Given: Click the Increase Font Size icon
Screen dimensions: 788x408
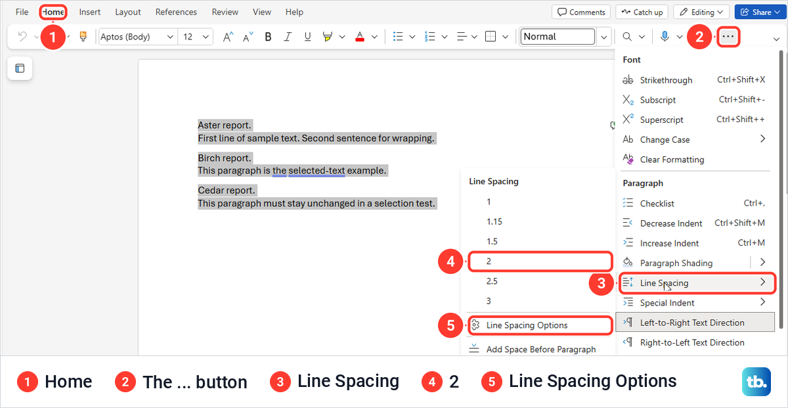Looking at the screenshot, I should coord(228,37).
